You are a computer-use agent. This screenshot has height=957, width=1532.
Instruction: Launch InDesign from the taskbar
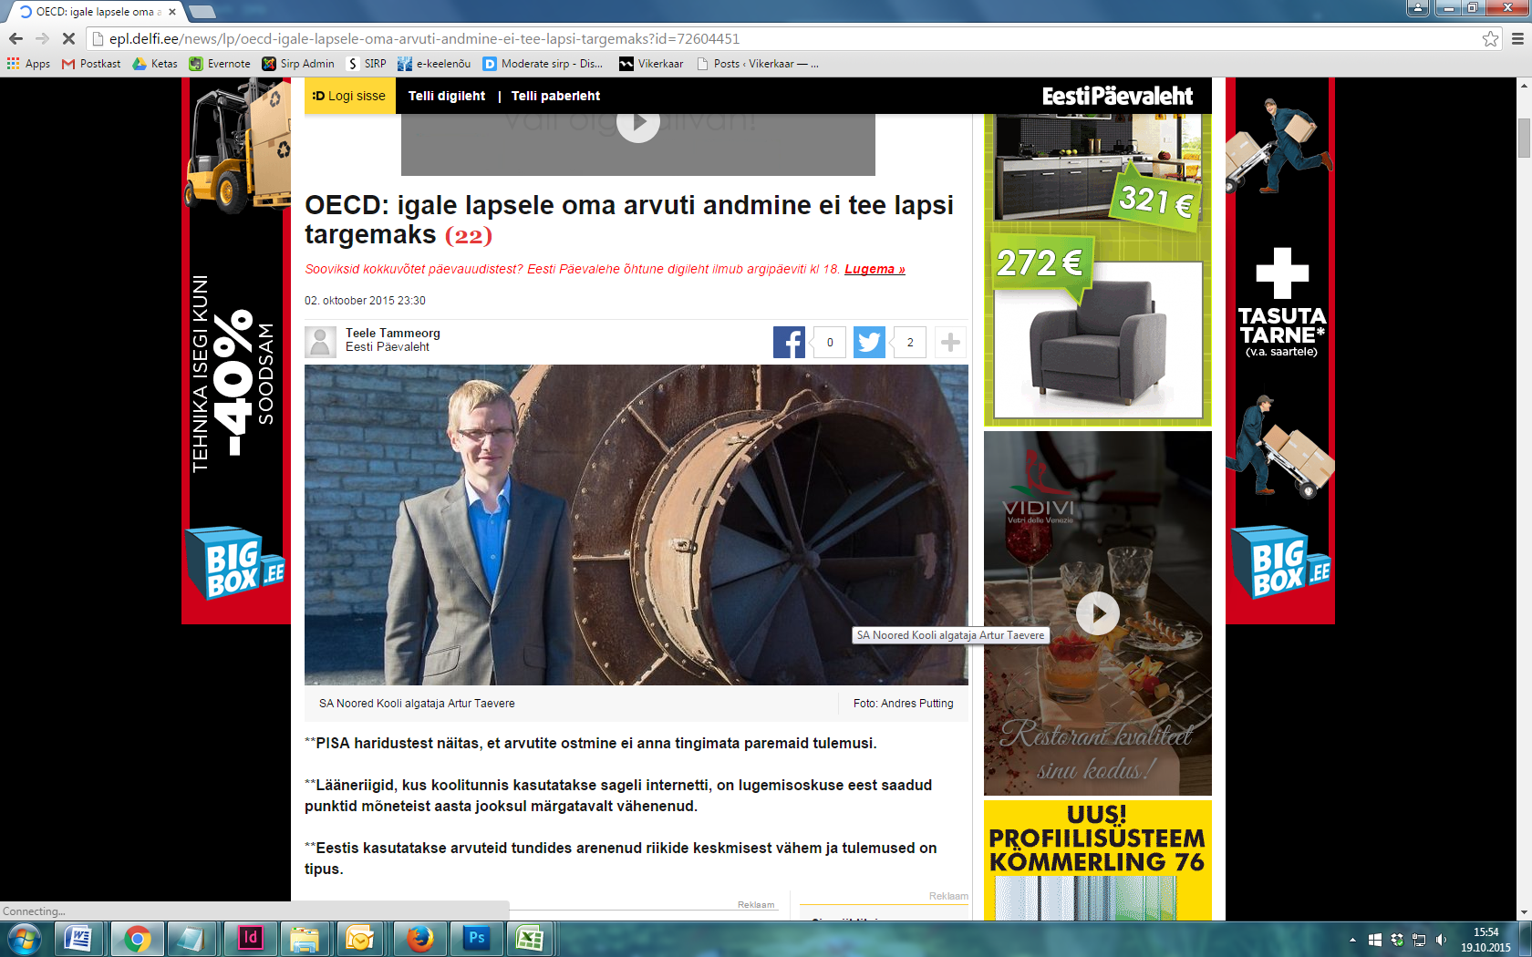coord(250,938)
